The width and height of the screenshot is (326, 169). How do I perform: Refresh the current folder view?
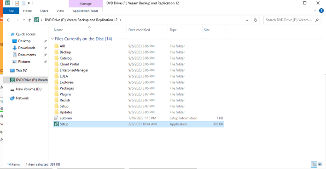click(x=256, y=20)
